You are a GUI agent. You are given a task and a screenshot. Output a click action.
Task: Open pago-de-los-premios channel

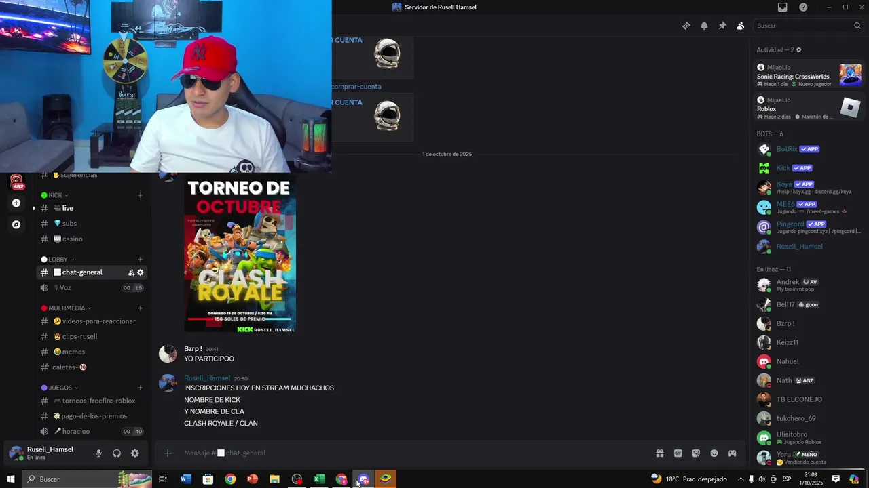[92, 416]
